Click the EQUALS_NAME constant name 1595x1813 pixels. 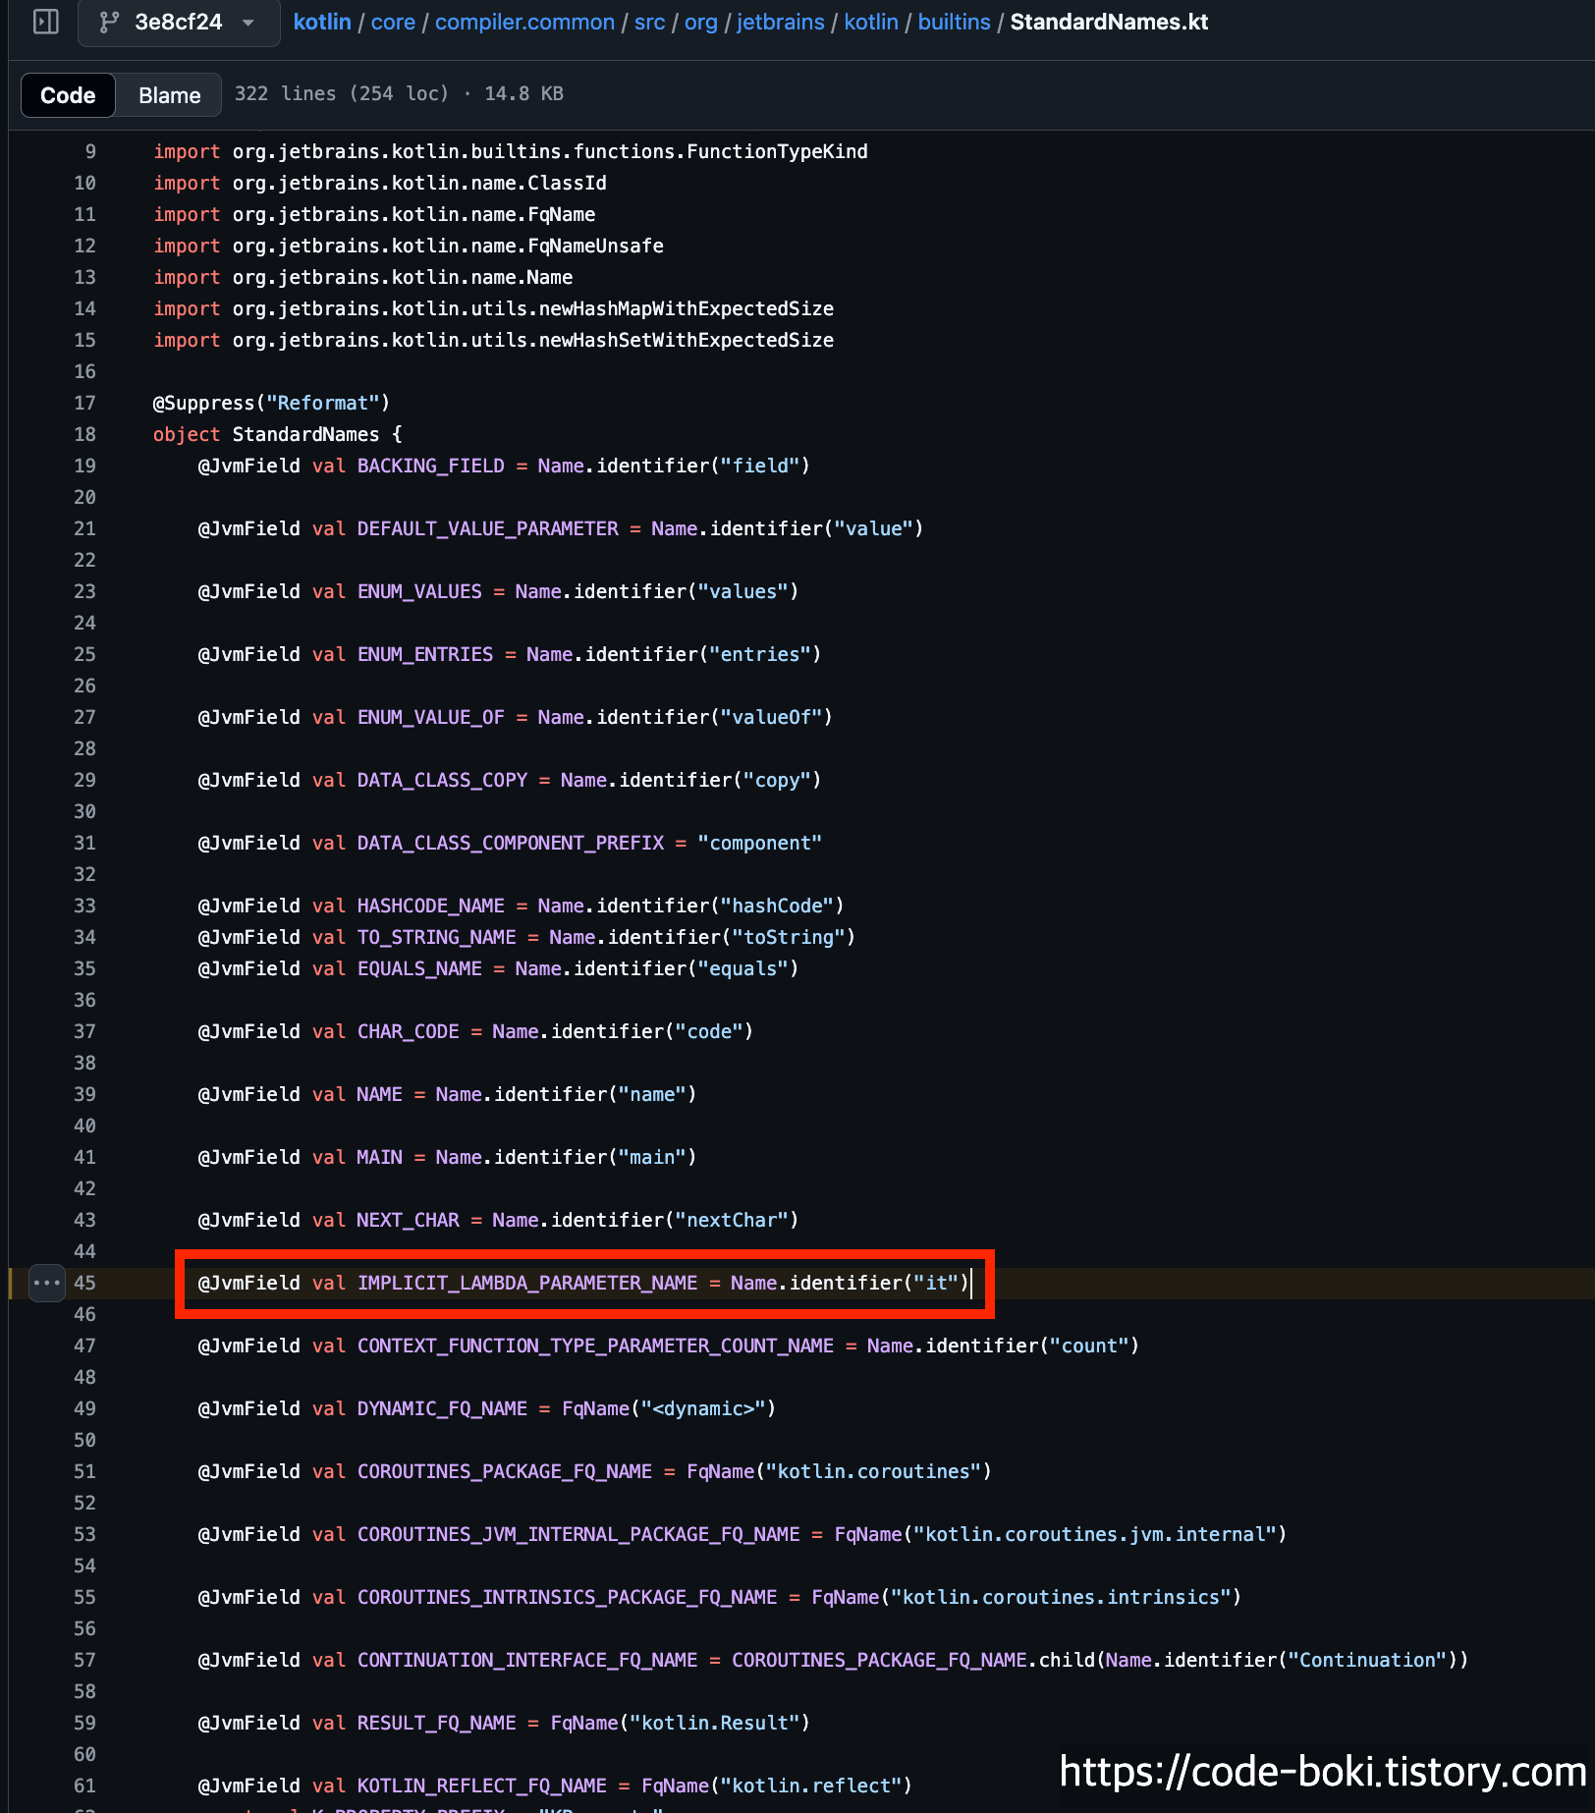(x=419, y=968)
